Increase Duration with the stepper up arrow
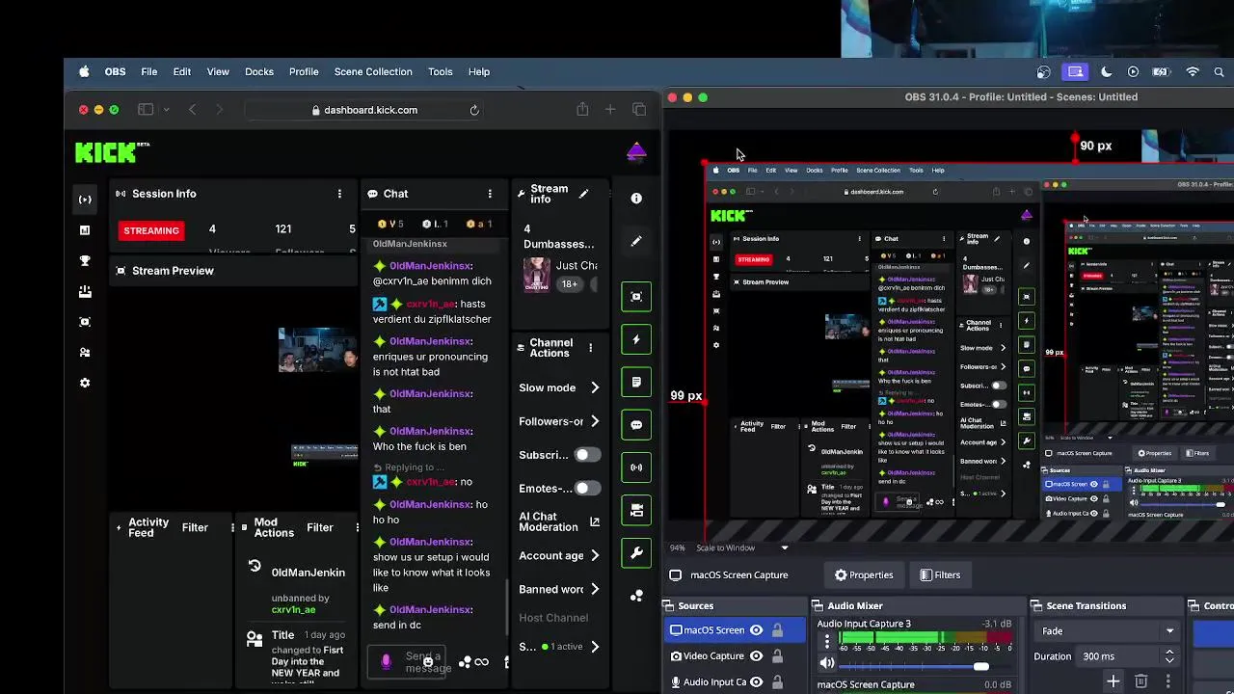This screenshot has height=694, width=1234. [1169, 652]
